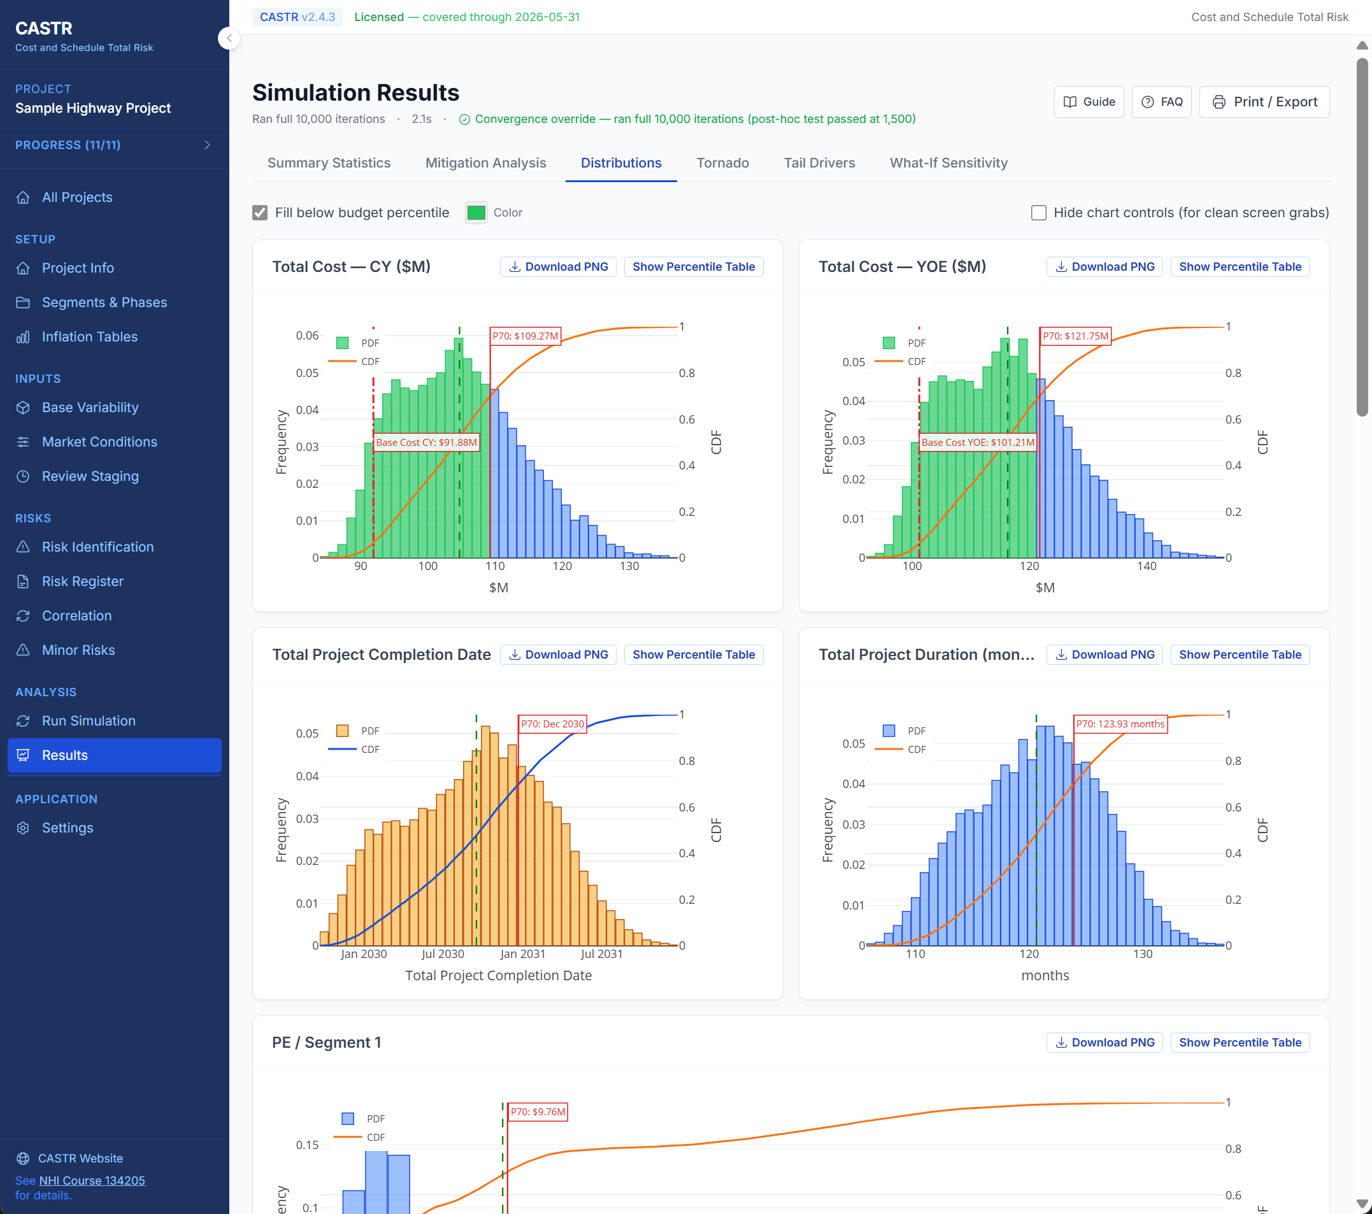
Task: Click the Risk Register document icon
Action: [x=24, y=581]
